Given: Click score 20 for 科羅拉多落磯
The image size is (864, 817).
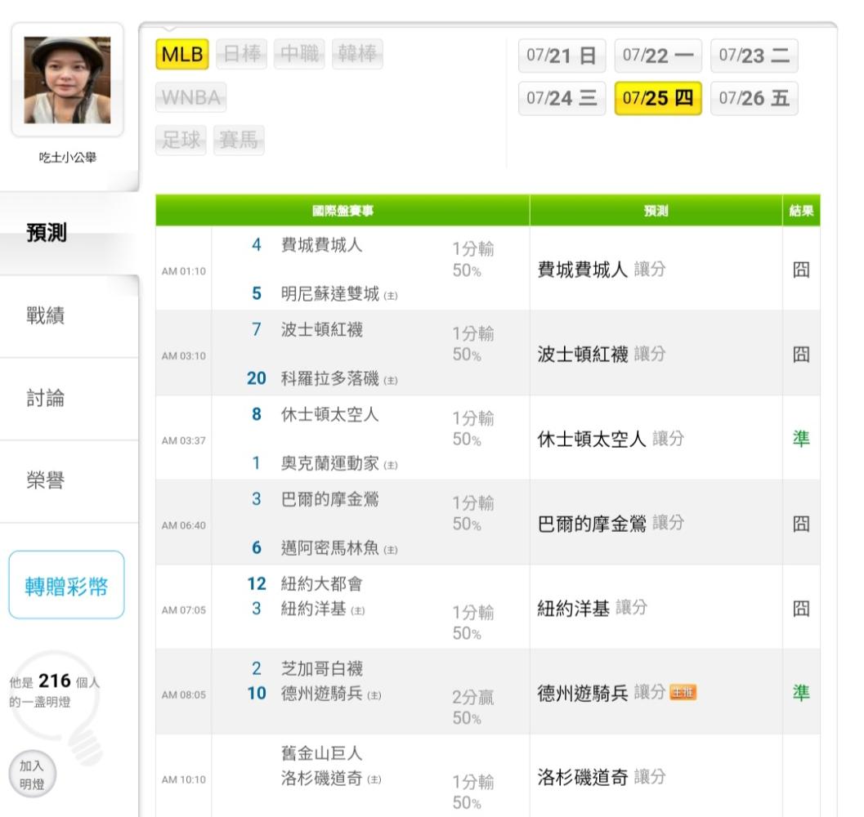Looking at the screenshot, I should (256, 378).
